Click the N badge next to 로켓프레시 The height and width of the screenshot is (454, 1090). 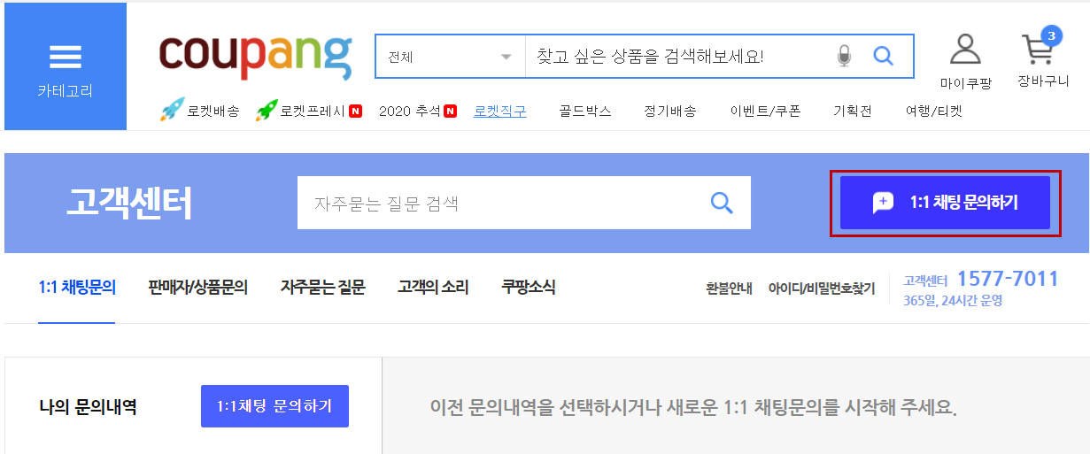click(355, 112)
